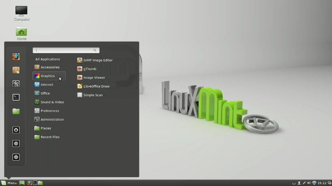This screenshot has width=332, height=186.
Task: Click the Simple Scan scanner icon
Action: pyautogui.click(x=80, y=95)
